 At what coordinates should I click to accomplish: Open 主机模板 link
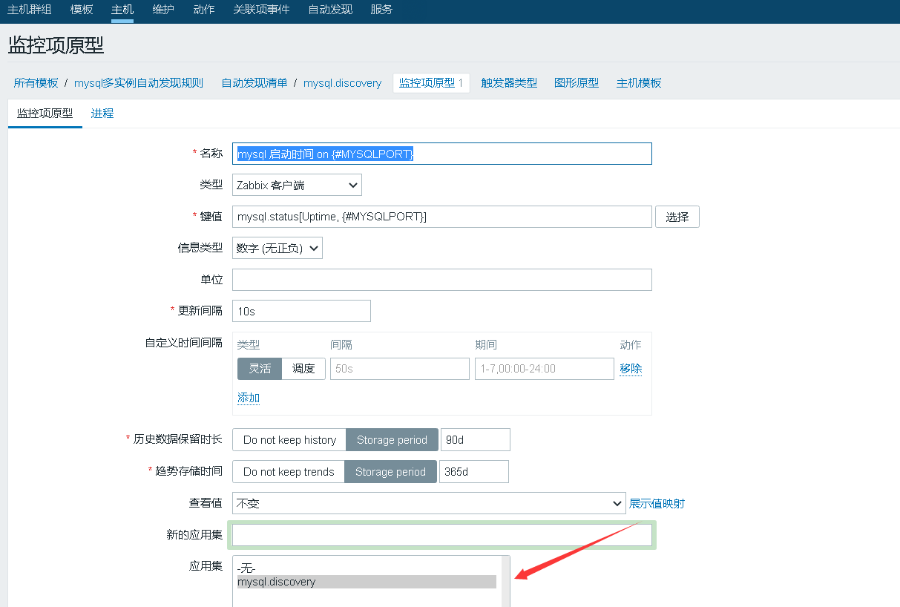639,83
